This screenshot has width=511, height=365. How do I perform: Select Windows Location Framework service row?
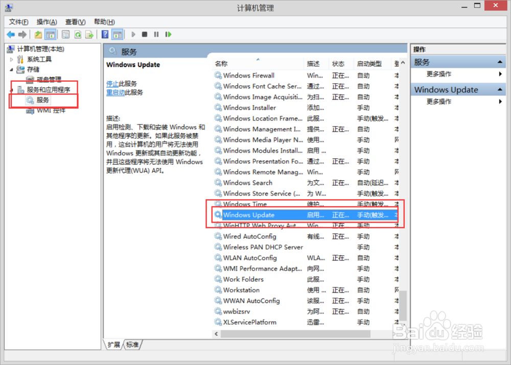(306, 118)
